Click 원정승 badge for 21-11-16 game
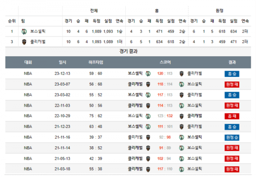 [x=232, y=137]
